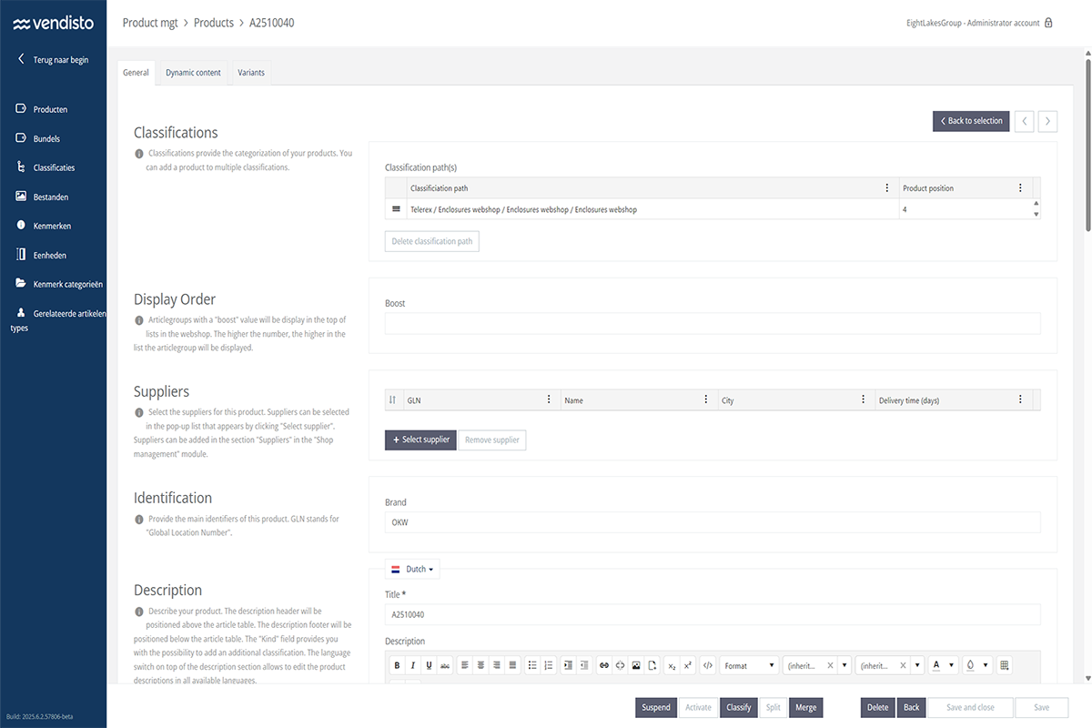Screen dimensions: 1092x728
Task: Click the insert hyperlink icon
Action: coord(603,665)
